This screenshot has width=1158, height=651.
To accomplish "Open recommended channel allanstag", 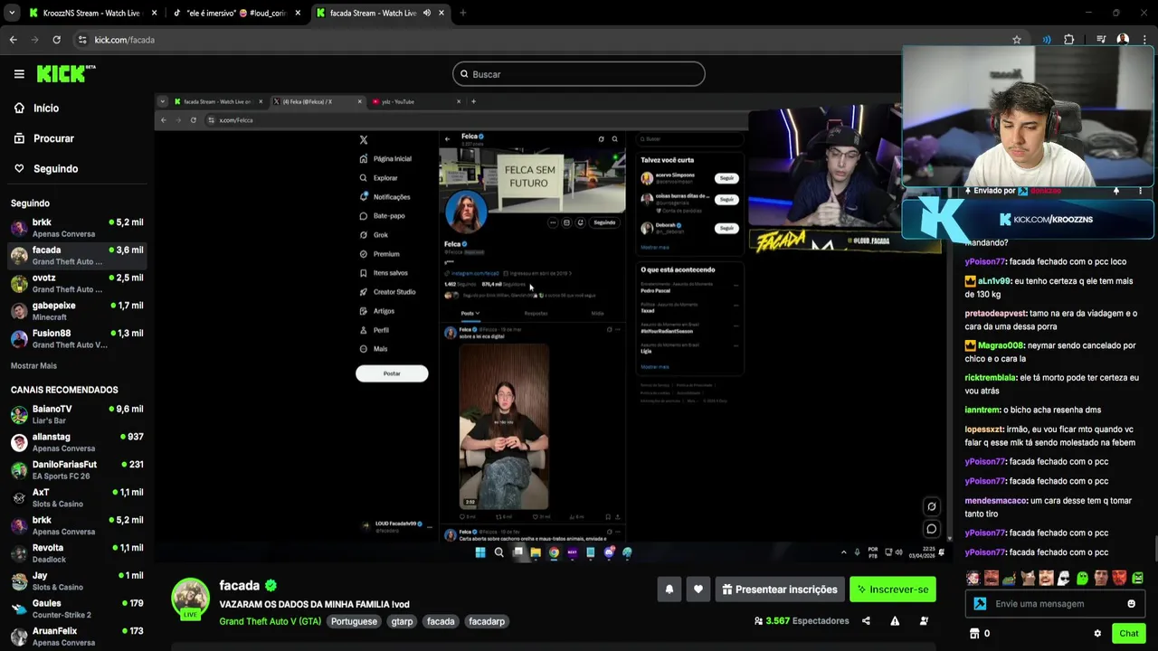I will coord(77,442).
